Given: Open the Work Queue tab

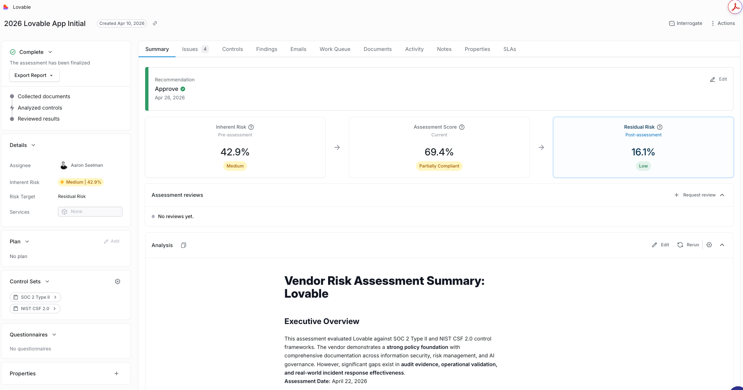Looking at the screenshot, I should click(335, 49).
